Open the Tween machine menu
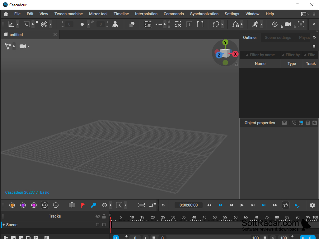The width and height of the screenshot is (319, 239). (x=68, y=14)
